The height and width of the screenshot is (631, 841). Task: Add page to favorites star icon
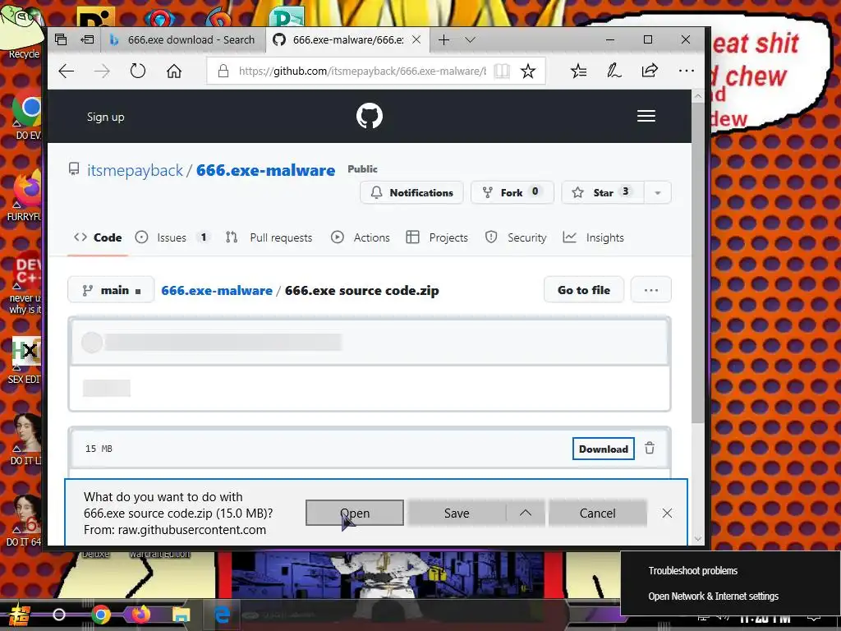click(528, 71)
